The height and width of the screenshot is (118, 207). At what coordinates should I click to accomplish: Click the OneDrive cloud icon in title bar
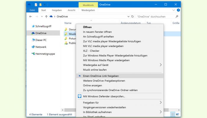click(x=29, y=5)
